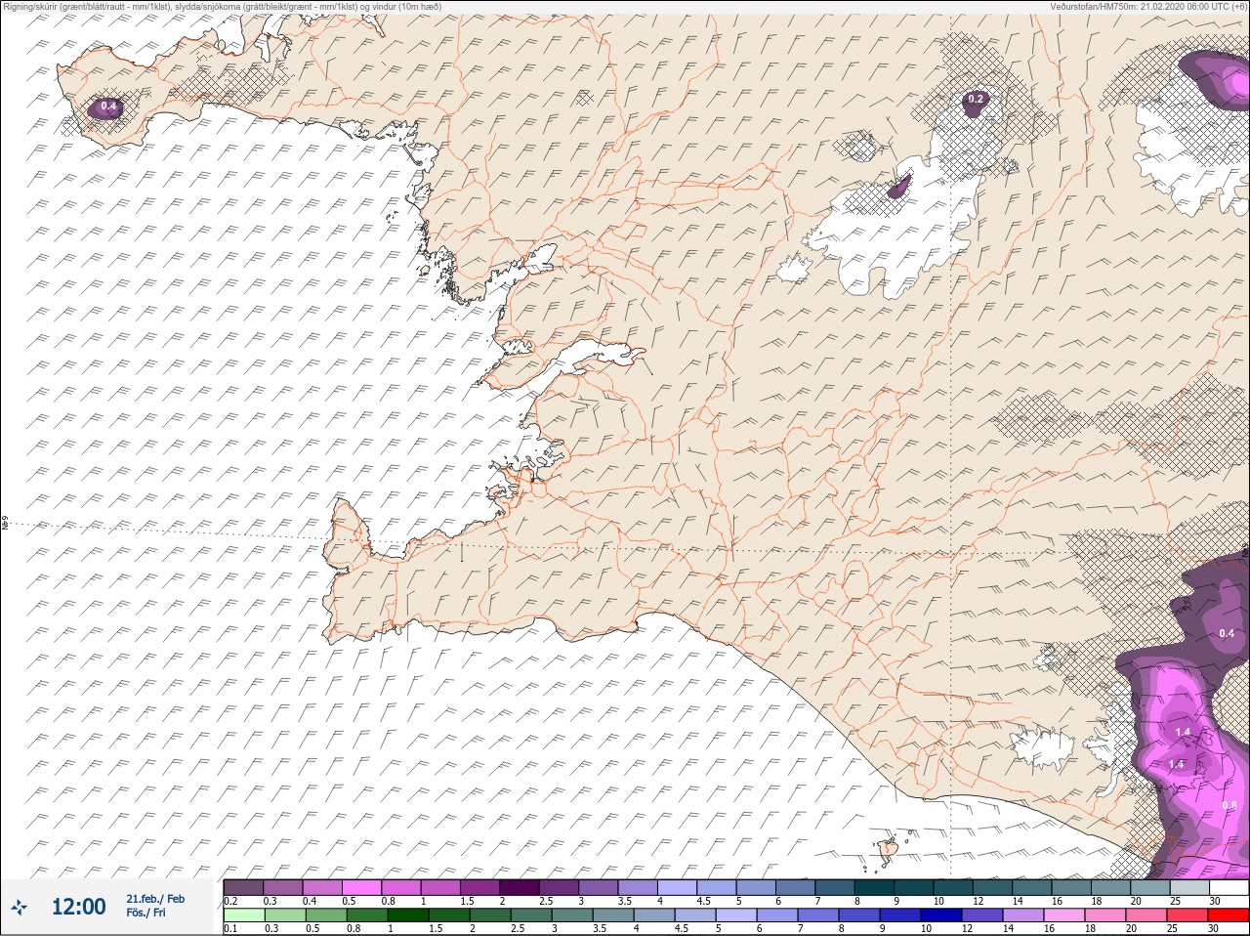Pick the dark purple 2 swatch in top legend
Viewport: 1250px width, 936px height.
tap(521, 887)
